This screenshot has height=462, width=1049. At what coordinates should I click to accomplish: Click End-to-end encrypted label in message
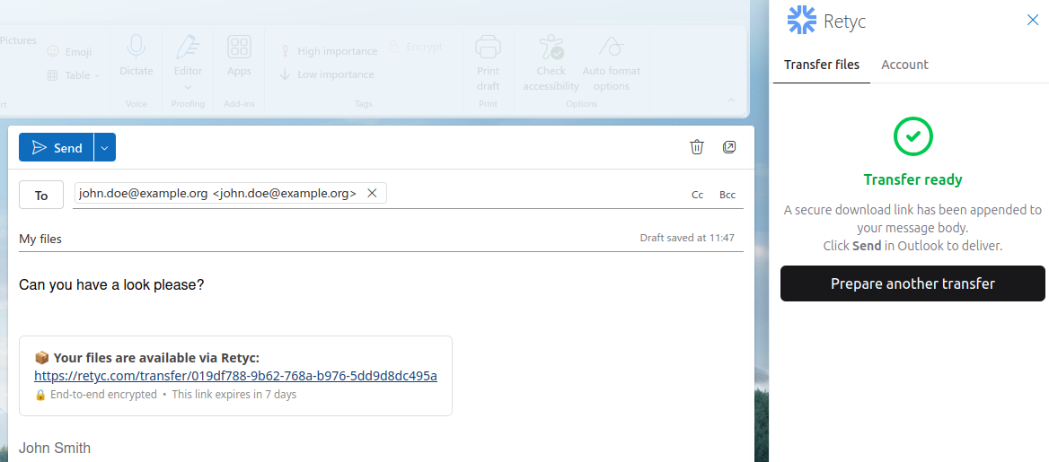point(103,395)
